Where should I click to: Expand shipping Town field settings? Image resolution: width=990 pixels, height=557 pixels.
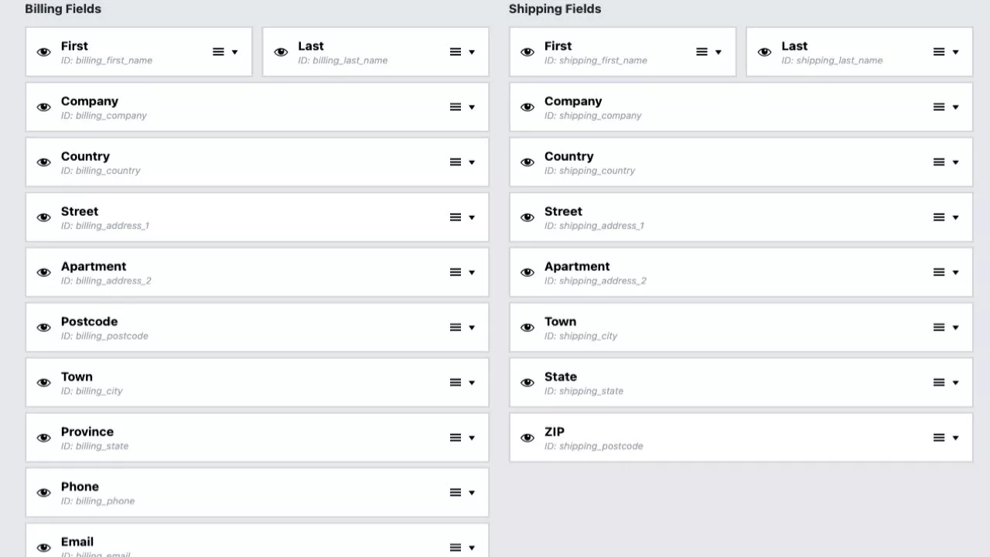956,327
